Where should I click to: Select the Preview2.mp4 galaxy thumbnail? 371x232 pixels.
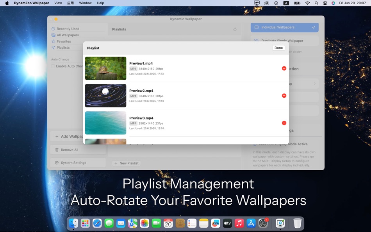(x=105, y=96)
